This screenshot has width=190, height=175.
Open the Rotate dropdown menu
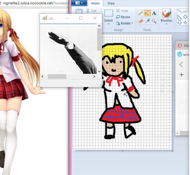(x=125, y=23)
